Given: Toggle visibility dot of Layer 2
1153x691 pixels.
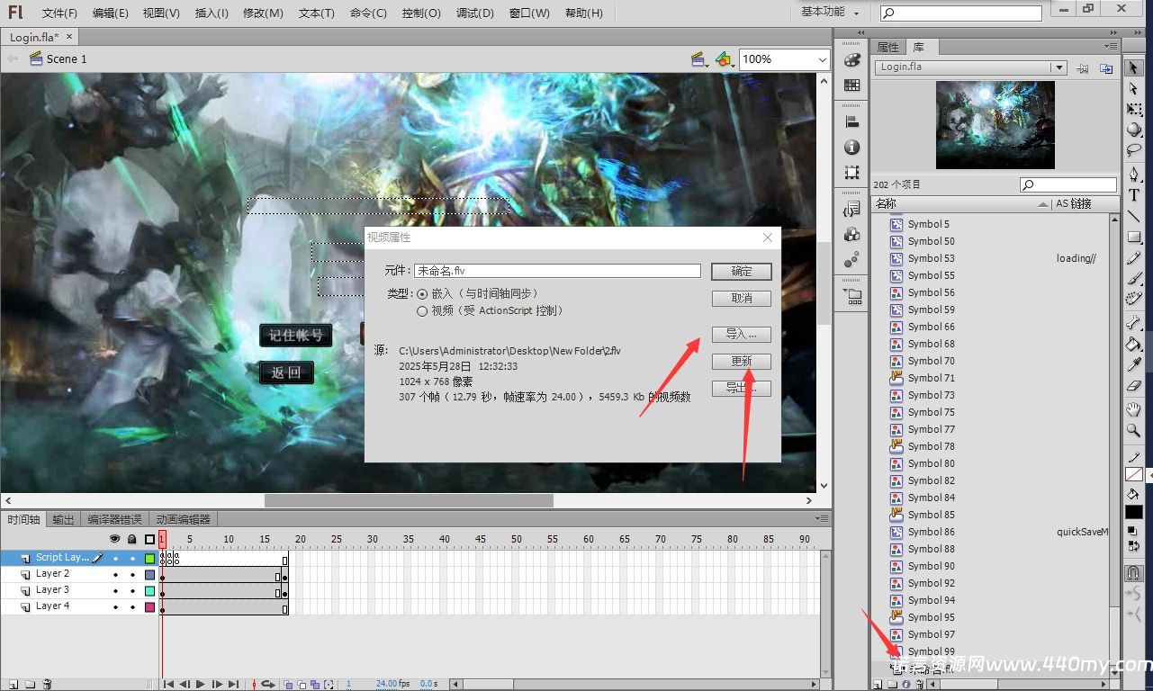Looking at the screenshot, I should (x=115, y=574).
